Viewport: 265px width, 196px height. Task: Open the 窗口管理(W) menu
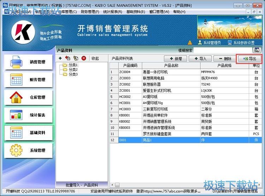coord(159,12)
